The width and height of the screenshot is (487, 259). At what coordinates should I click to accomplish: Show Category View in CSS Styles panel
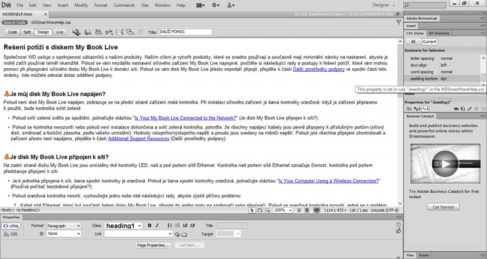tap(409, 109)
